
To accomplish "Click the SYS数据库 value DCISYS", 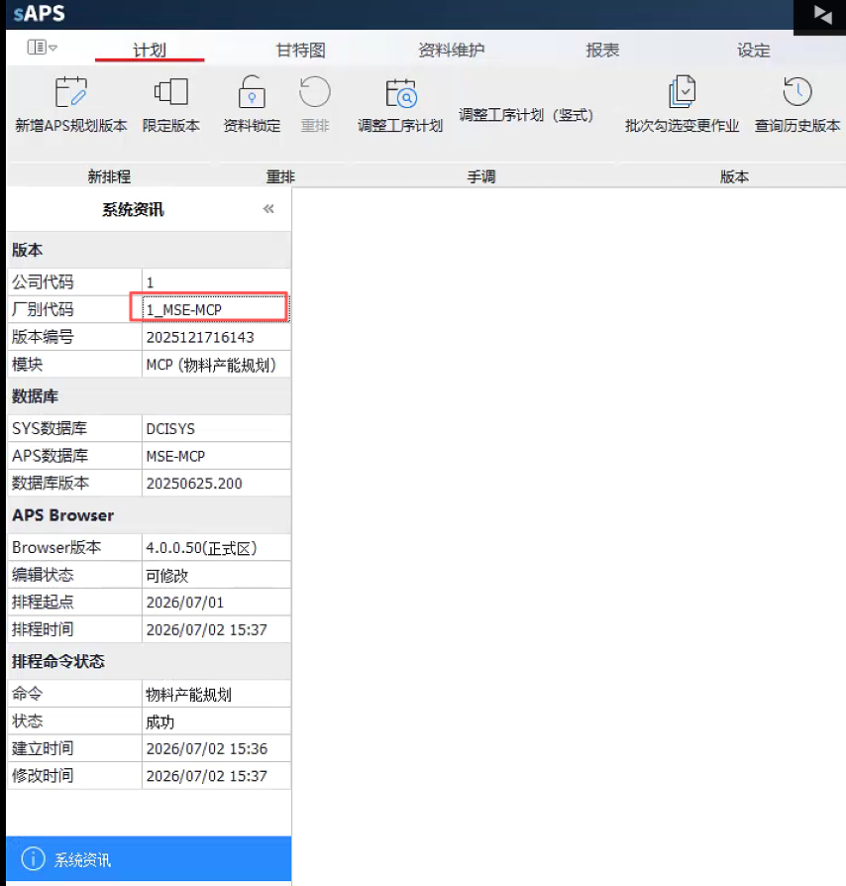I will (x=216, y=428).
